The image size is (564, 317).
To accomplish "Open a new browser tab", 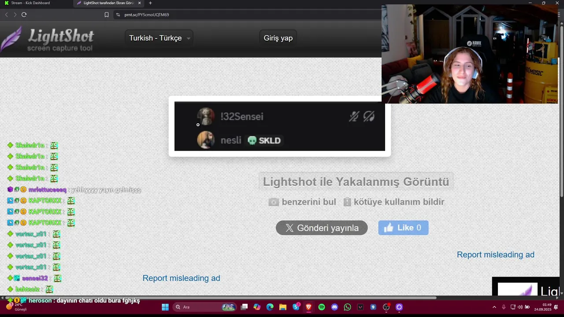I will (x=150, y=3).
